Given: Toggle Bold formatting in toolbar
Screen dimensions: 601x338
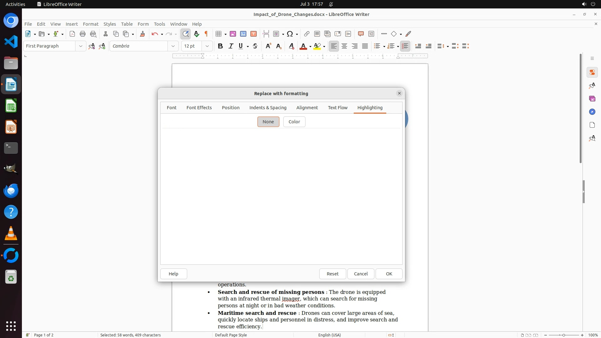Looking at the screenshot, I should coord(220,46).
